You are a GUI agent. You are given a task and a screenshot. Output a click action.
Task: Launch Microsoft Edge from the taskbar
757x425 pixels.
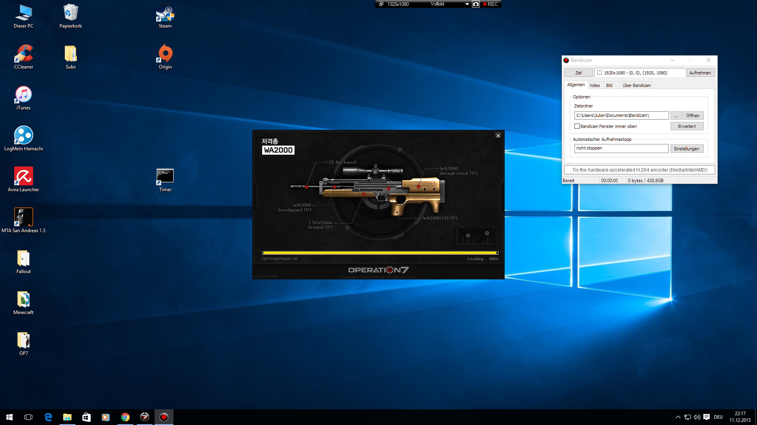click(x=48, y=417)
